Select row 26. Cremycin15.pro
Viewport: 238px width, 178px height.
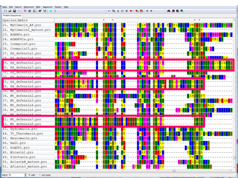coord(28,49)
